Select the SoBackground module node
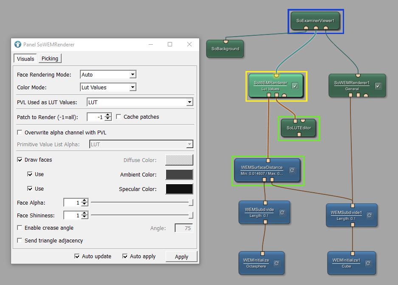The image size is (398, 285). point(225,48)
